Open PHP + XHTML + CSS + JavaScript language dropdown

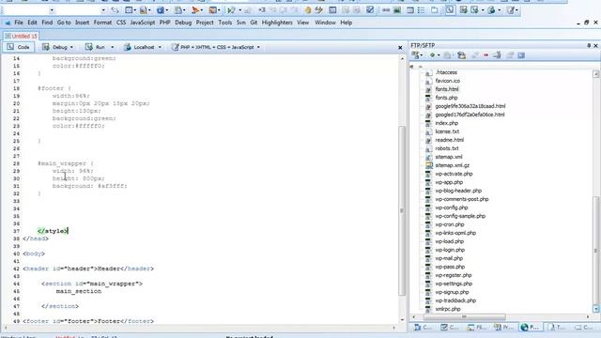click(x=216, y=47)
